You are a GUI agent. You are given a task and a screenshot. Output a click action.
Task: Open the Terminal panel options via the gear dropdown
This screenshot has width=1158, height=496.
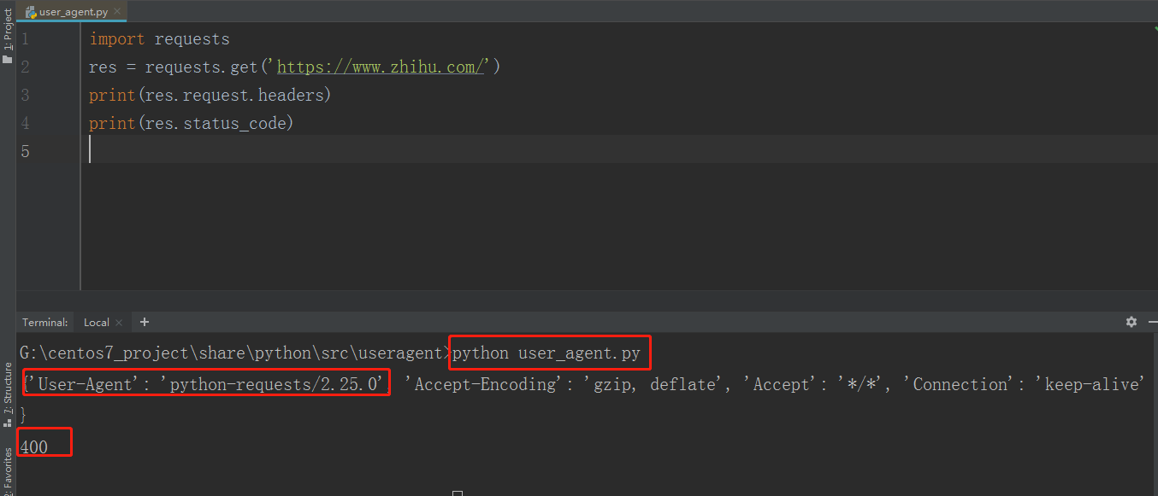pos(1131,322)
